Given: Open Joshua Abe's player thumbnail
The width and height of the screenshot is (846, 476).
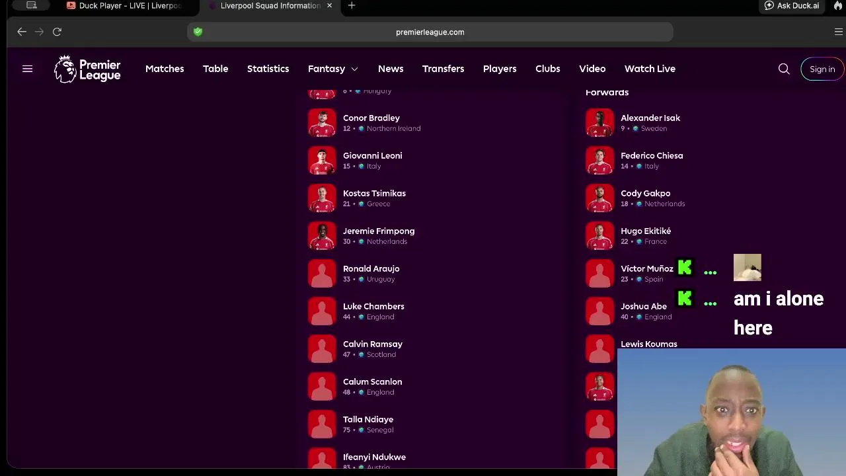Looking at the screenshot, I should [599, 311].
